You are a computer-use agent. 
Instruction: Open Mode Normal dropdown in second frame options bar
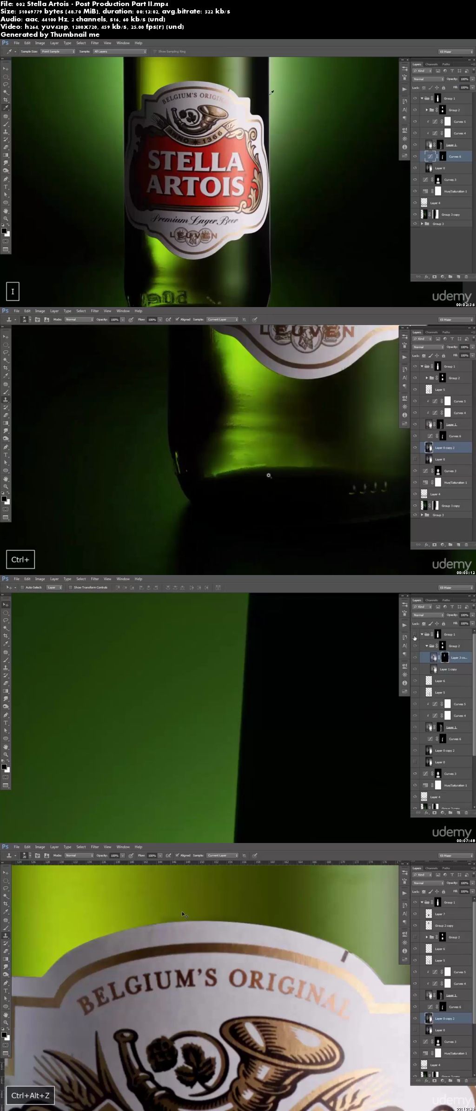pos(79,320)
